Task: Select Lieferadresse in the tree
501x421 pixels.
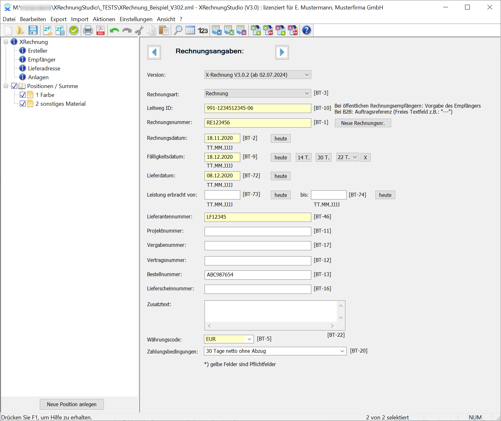Action: click(44, 68)
